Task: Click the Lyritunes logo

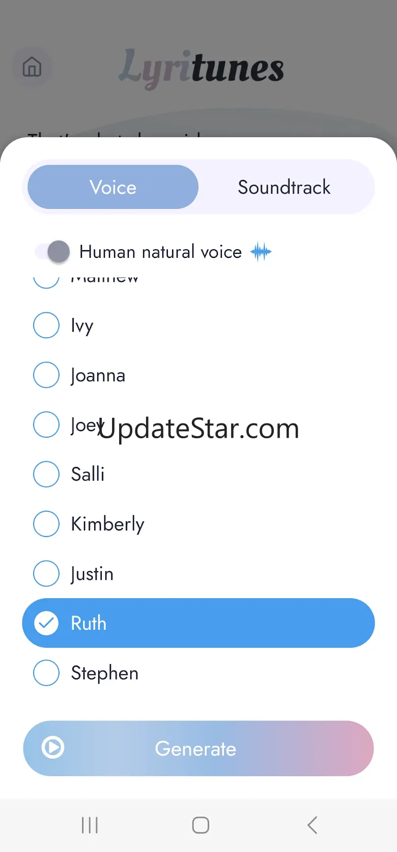Action: coord(202,68)
